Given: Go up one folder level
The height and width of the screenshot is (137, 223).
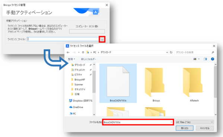Looking at the screenshot, I should 83,53.
